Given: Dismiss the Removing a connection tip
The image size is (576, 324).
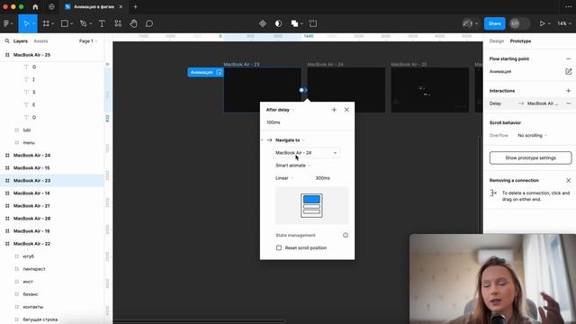Looking at the screenshot, I should pyautogui.click(x=568, y=180).
